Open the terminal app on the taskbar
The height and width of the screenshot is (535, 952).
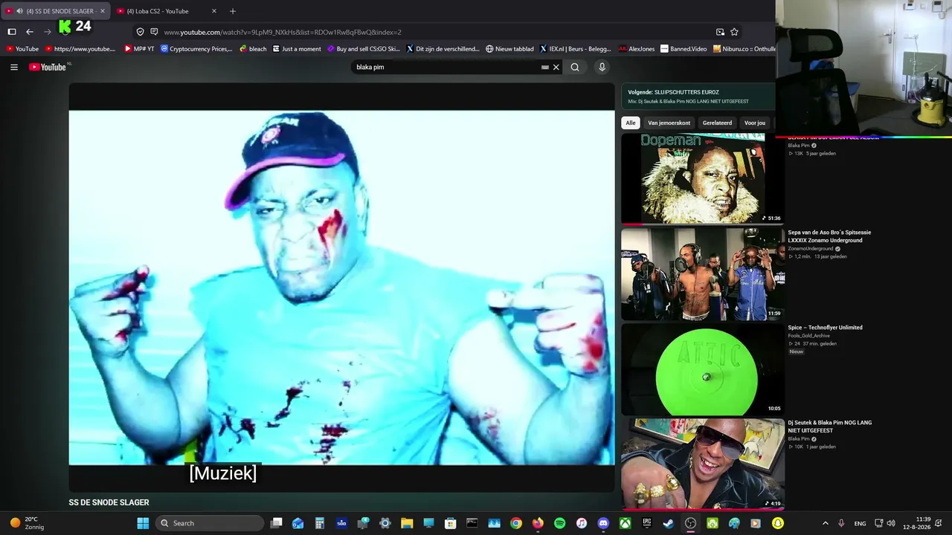coord(472,523)
